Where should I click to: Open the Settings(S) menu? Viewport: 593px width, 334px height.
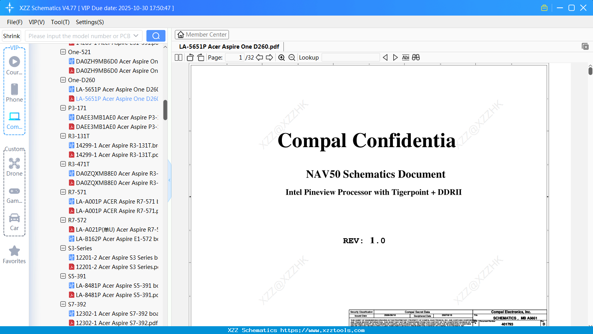pos(90,22)
